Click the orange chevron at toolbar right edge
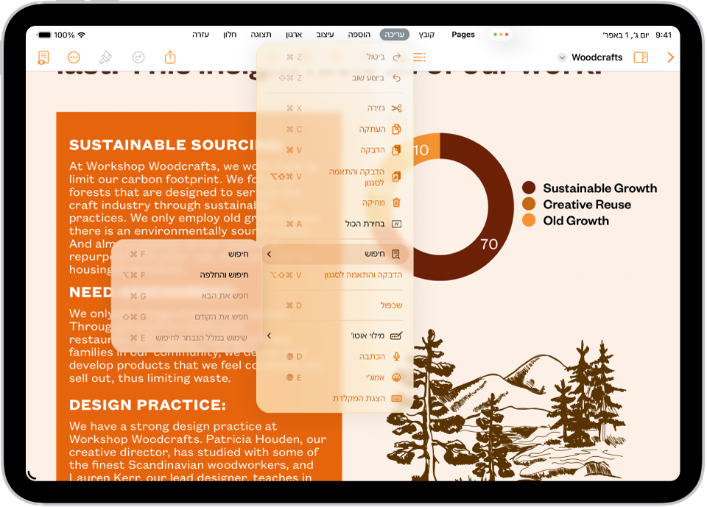707x507 pixels. tap(670, 57)
